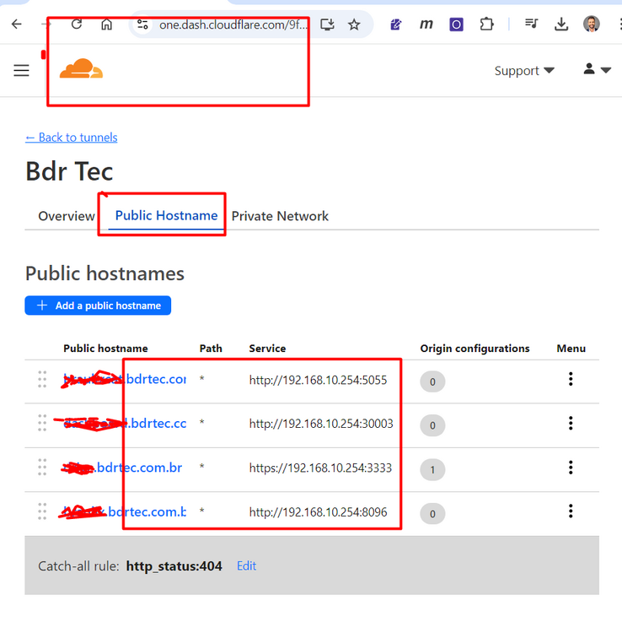Open three-dot menu for port 8096 row

coord(571,511)
